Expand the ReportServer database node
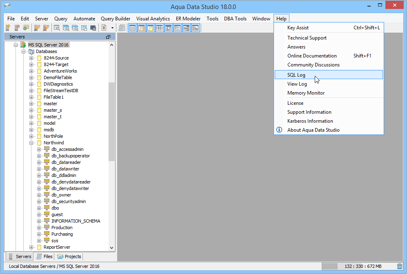Image resolution: width=407 pixels, height=274 pixels. coord(31,247)
